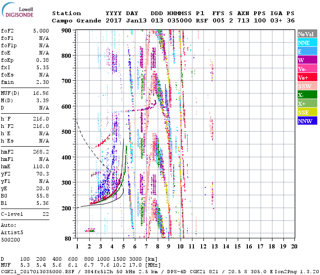Choose the X+ light green legend swatch
The width and height of the screenshot is (320, 275).
click(307, 104)
